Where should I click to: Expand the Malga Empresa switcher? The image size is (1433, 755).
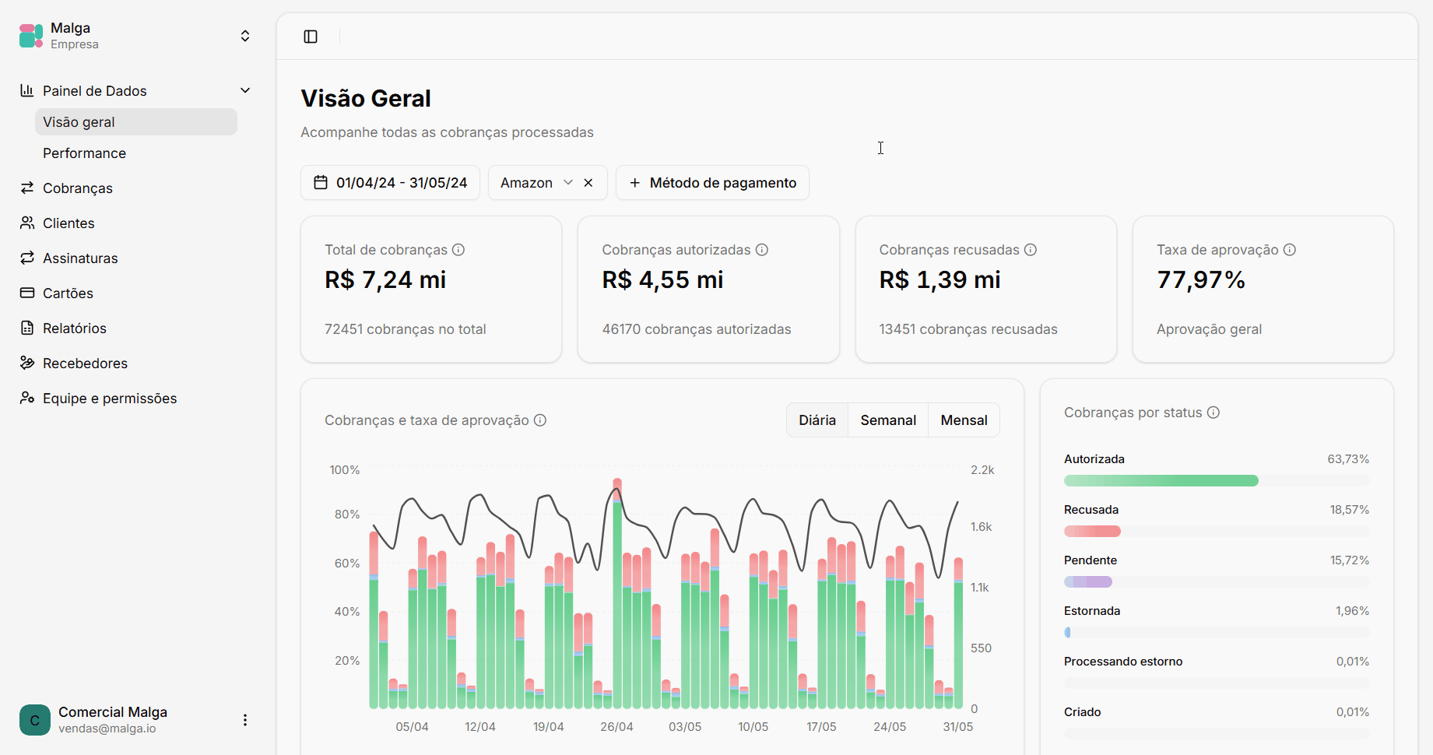[245, 36]
